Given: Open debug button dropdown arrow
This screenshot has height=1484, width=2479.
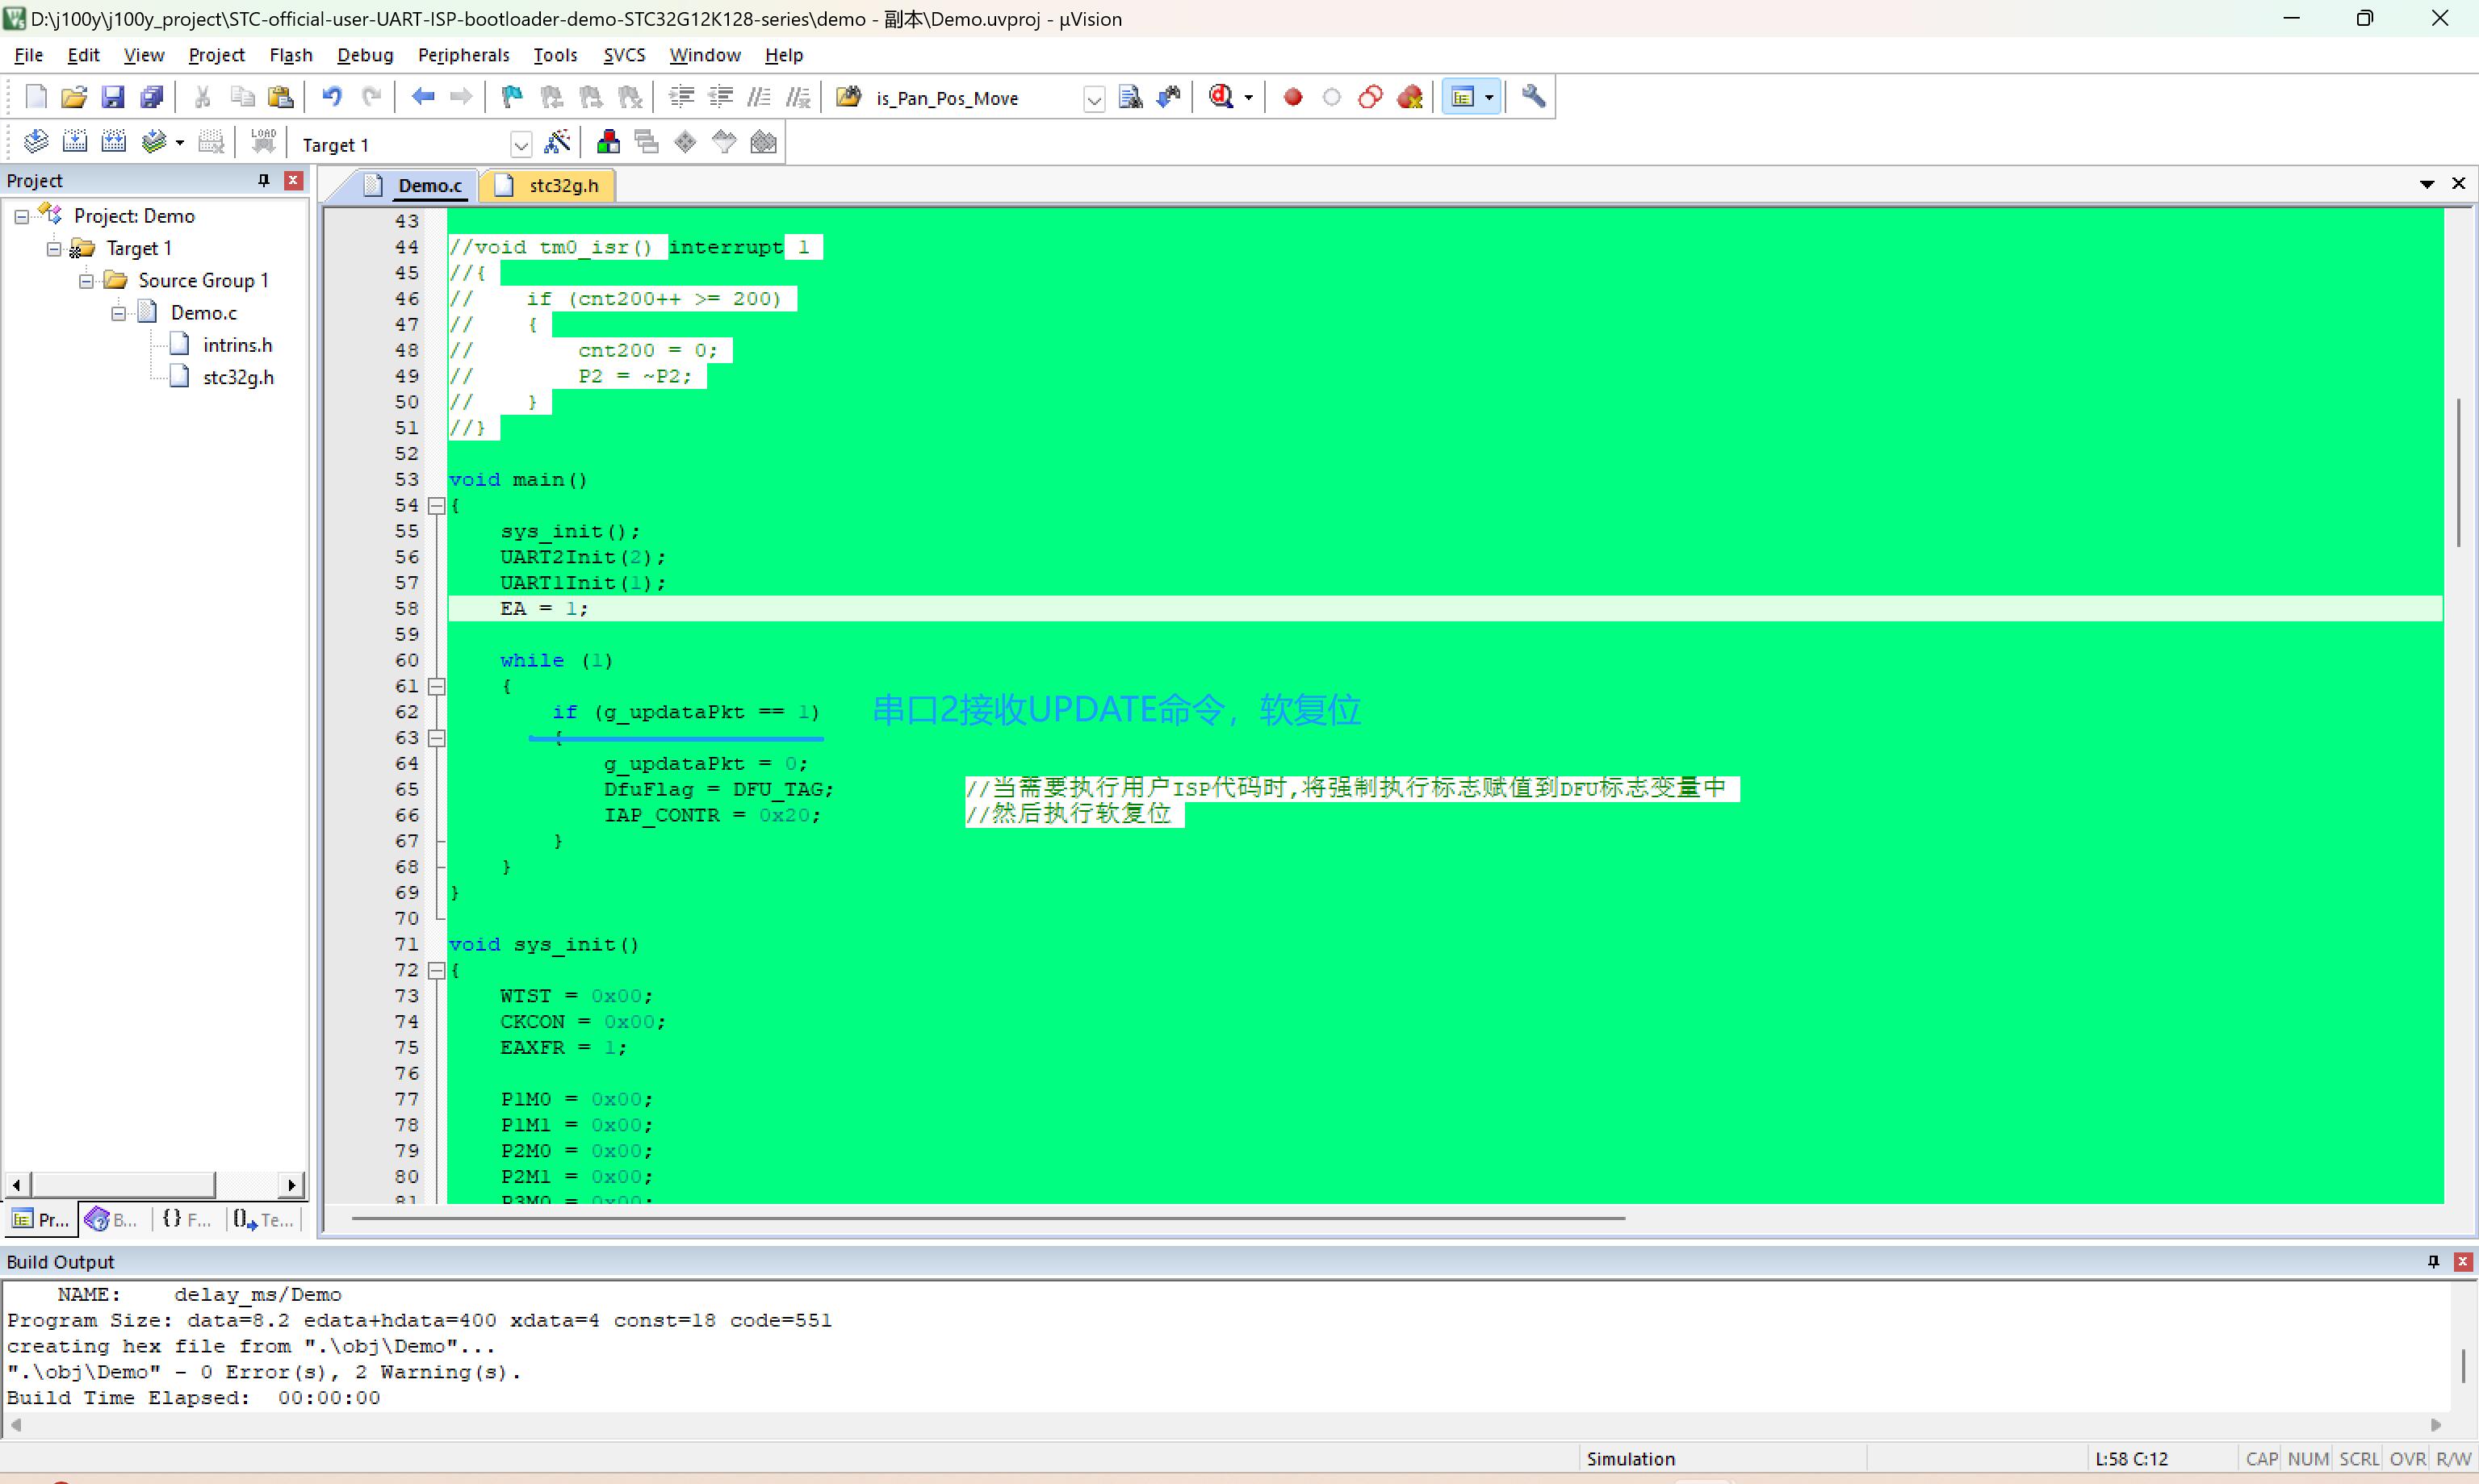Looking at the screenshot, I should 1248,97.
